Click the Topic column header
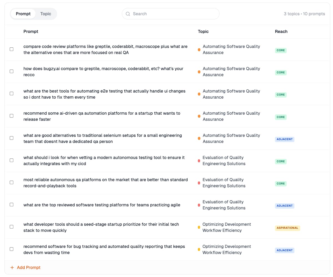Screen dimensions: 333x277 [203, 32]
